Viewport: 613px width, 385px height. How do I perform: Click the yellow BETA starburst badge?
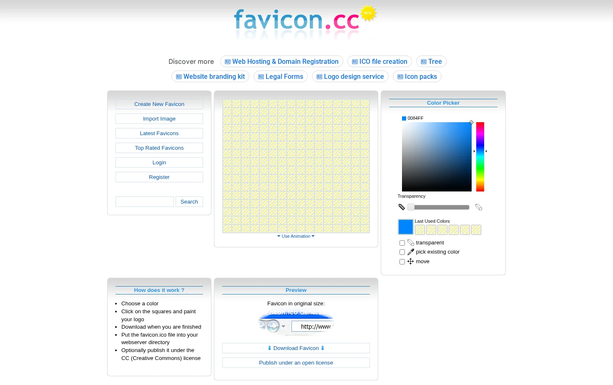[x=368, y=13]
